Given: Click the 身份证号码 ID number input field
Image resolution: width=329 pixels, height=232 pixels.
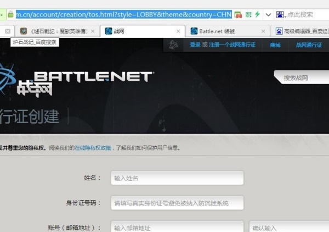Looking at the screenshot, I should [177, 203].
